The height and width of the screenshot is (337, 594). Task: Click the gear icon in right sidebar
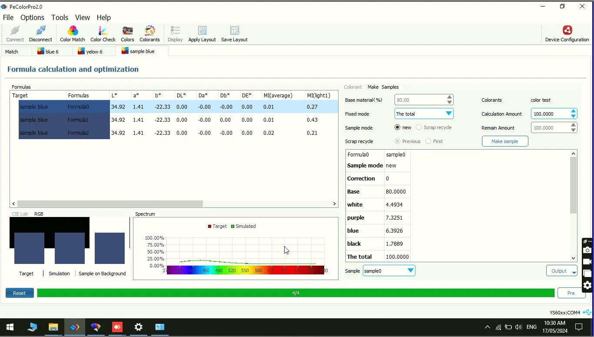[x=587, y=286]
